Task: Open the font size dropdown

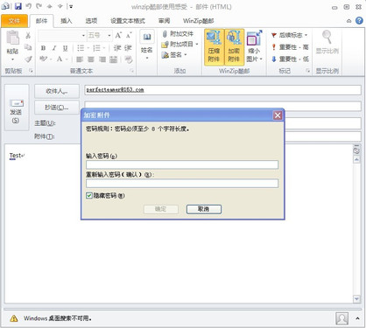Action: pos(109,36)
